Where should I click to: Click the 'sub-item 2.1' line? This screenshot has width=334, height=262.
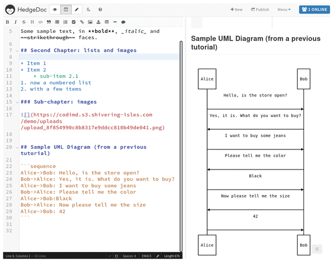(x=56, y=76)
